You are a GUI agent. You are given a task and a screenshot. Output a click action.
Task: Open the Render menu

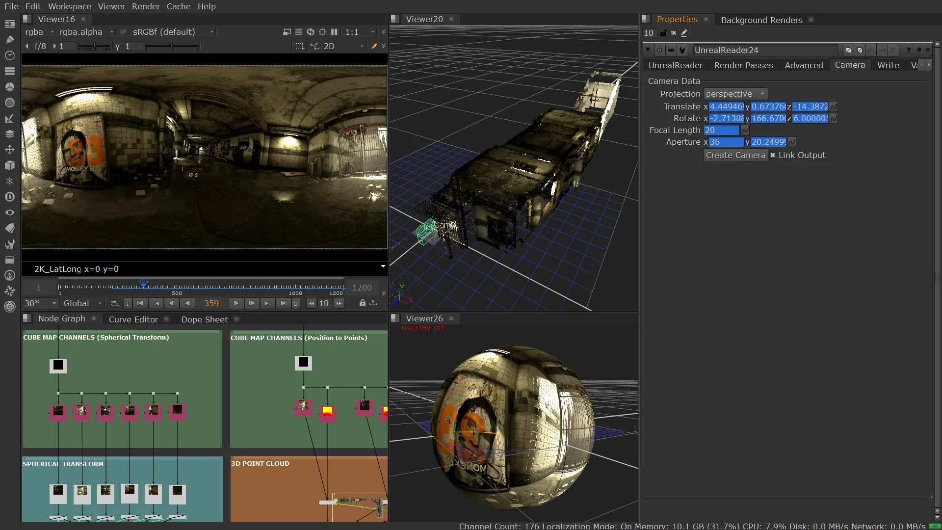[146, 6]
